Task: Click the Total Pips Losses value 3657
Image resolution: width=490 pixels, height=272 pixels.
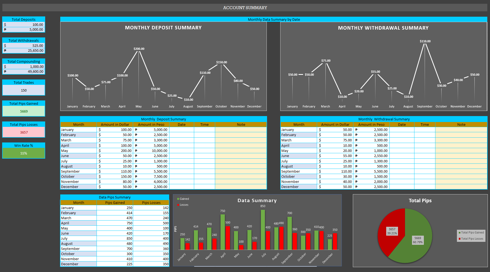Action: point(24,132)
